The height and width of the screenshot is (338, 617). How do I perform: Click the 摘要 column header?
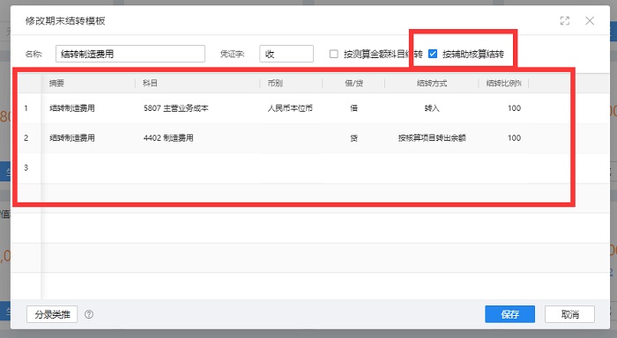point(56,84)
